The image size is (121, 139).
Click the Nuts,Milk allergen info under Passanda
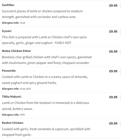(25, 89)
